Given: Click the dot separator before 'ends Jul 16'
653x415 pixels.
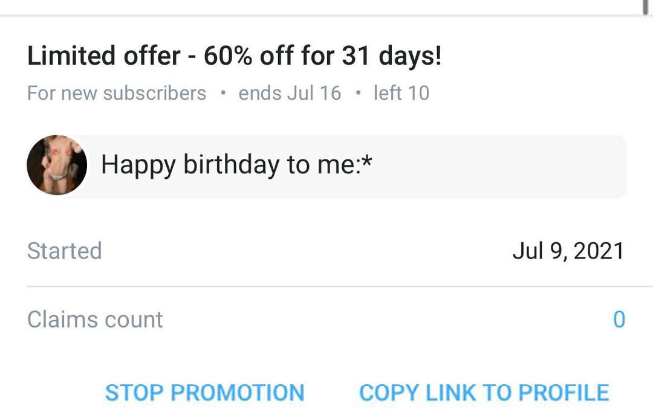Looking at the screenshot, I should [223, 94].
